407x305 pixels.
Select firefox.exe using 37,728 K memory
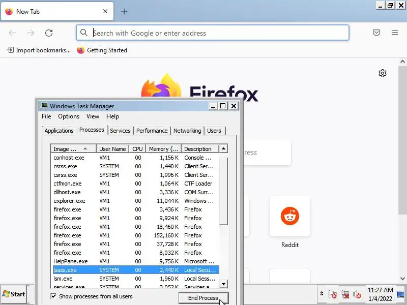tap(136, 244)
